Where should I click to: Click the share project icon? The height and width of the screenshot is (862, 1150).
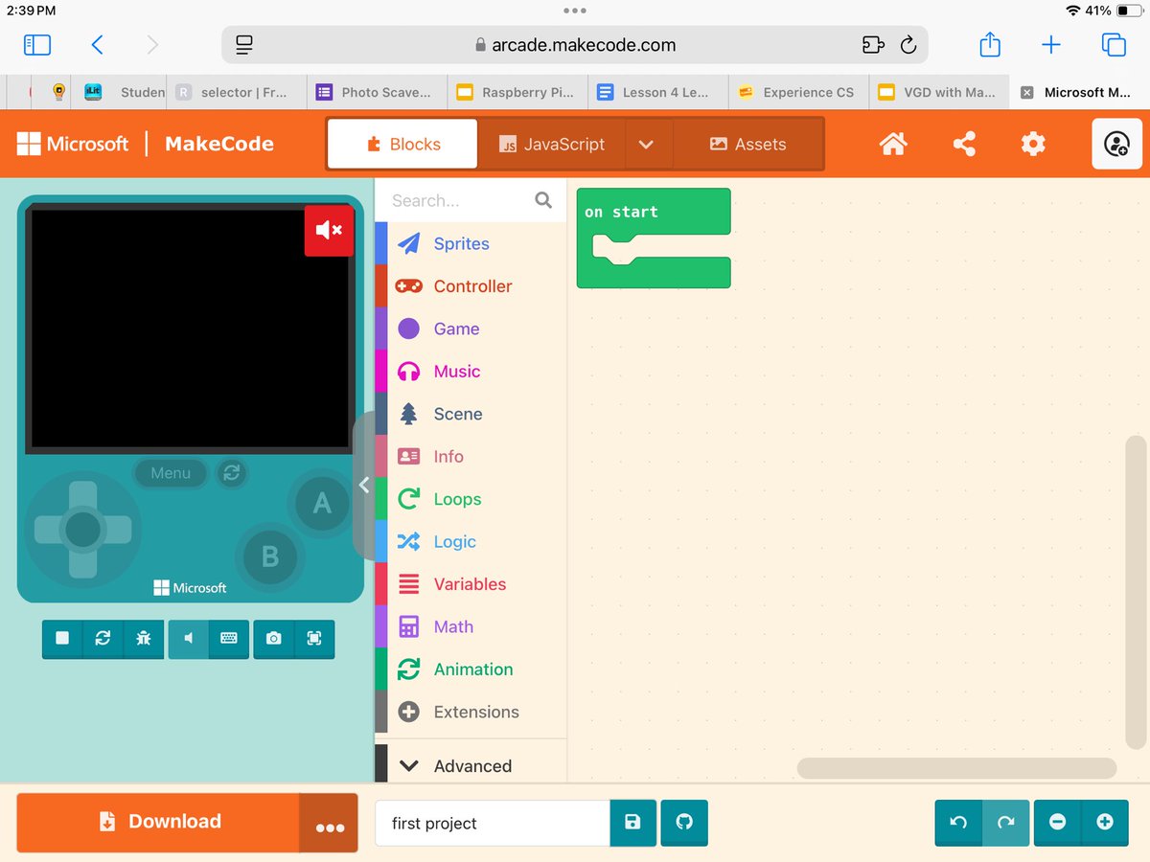[x=964, y=145]
